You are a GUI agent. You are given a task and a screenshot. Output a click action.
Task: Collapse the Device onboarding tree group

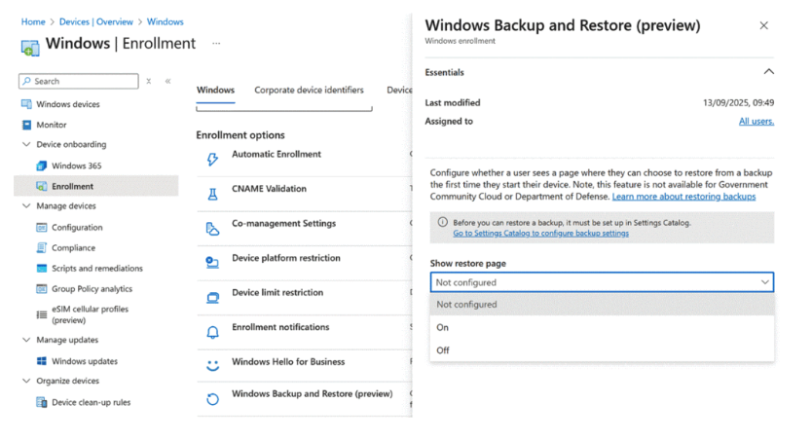(26, 145)
